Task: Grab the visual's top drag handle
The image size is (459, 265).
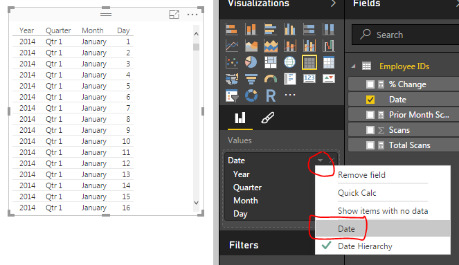Action: (106, 14)
